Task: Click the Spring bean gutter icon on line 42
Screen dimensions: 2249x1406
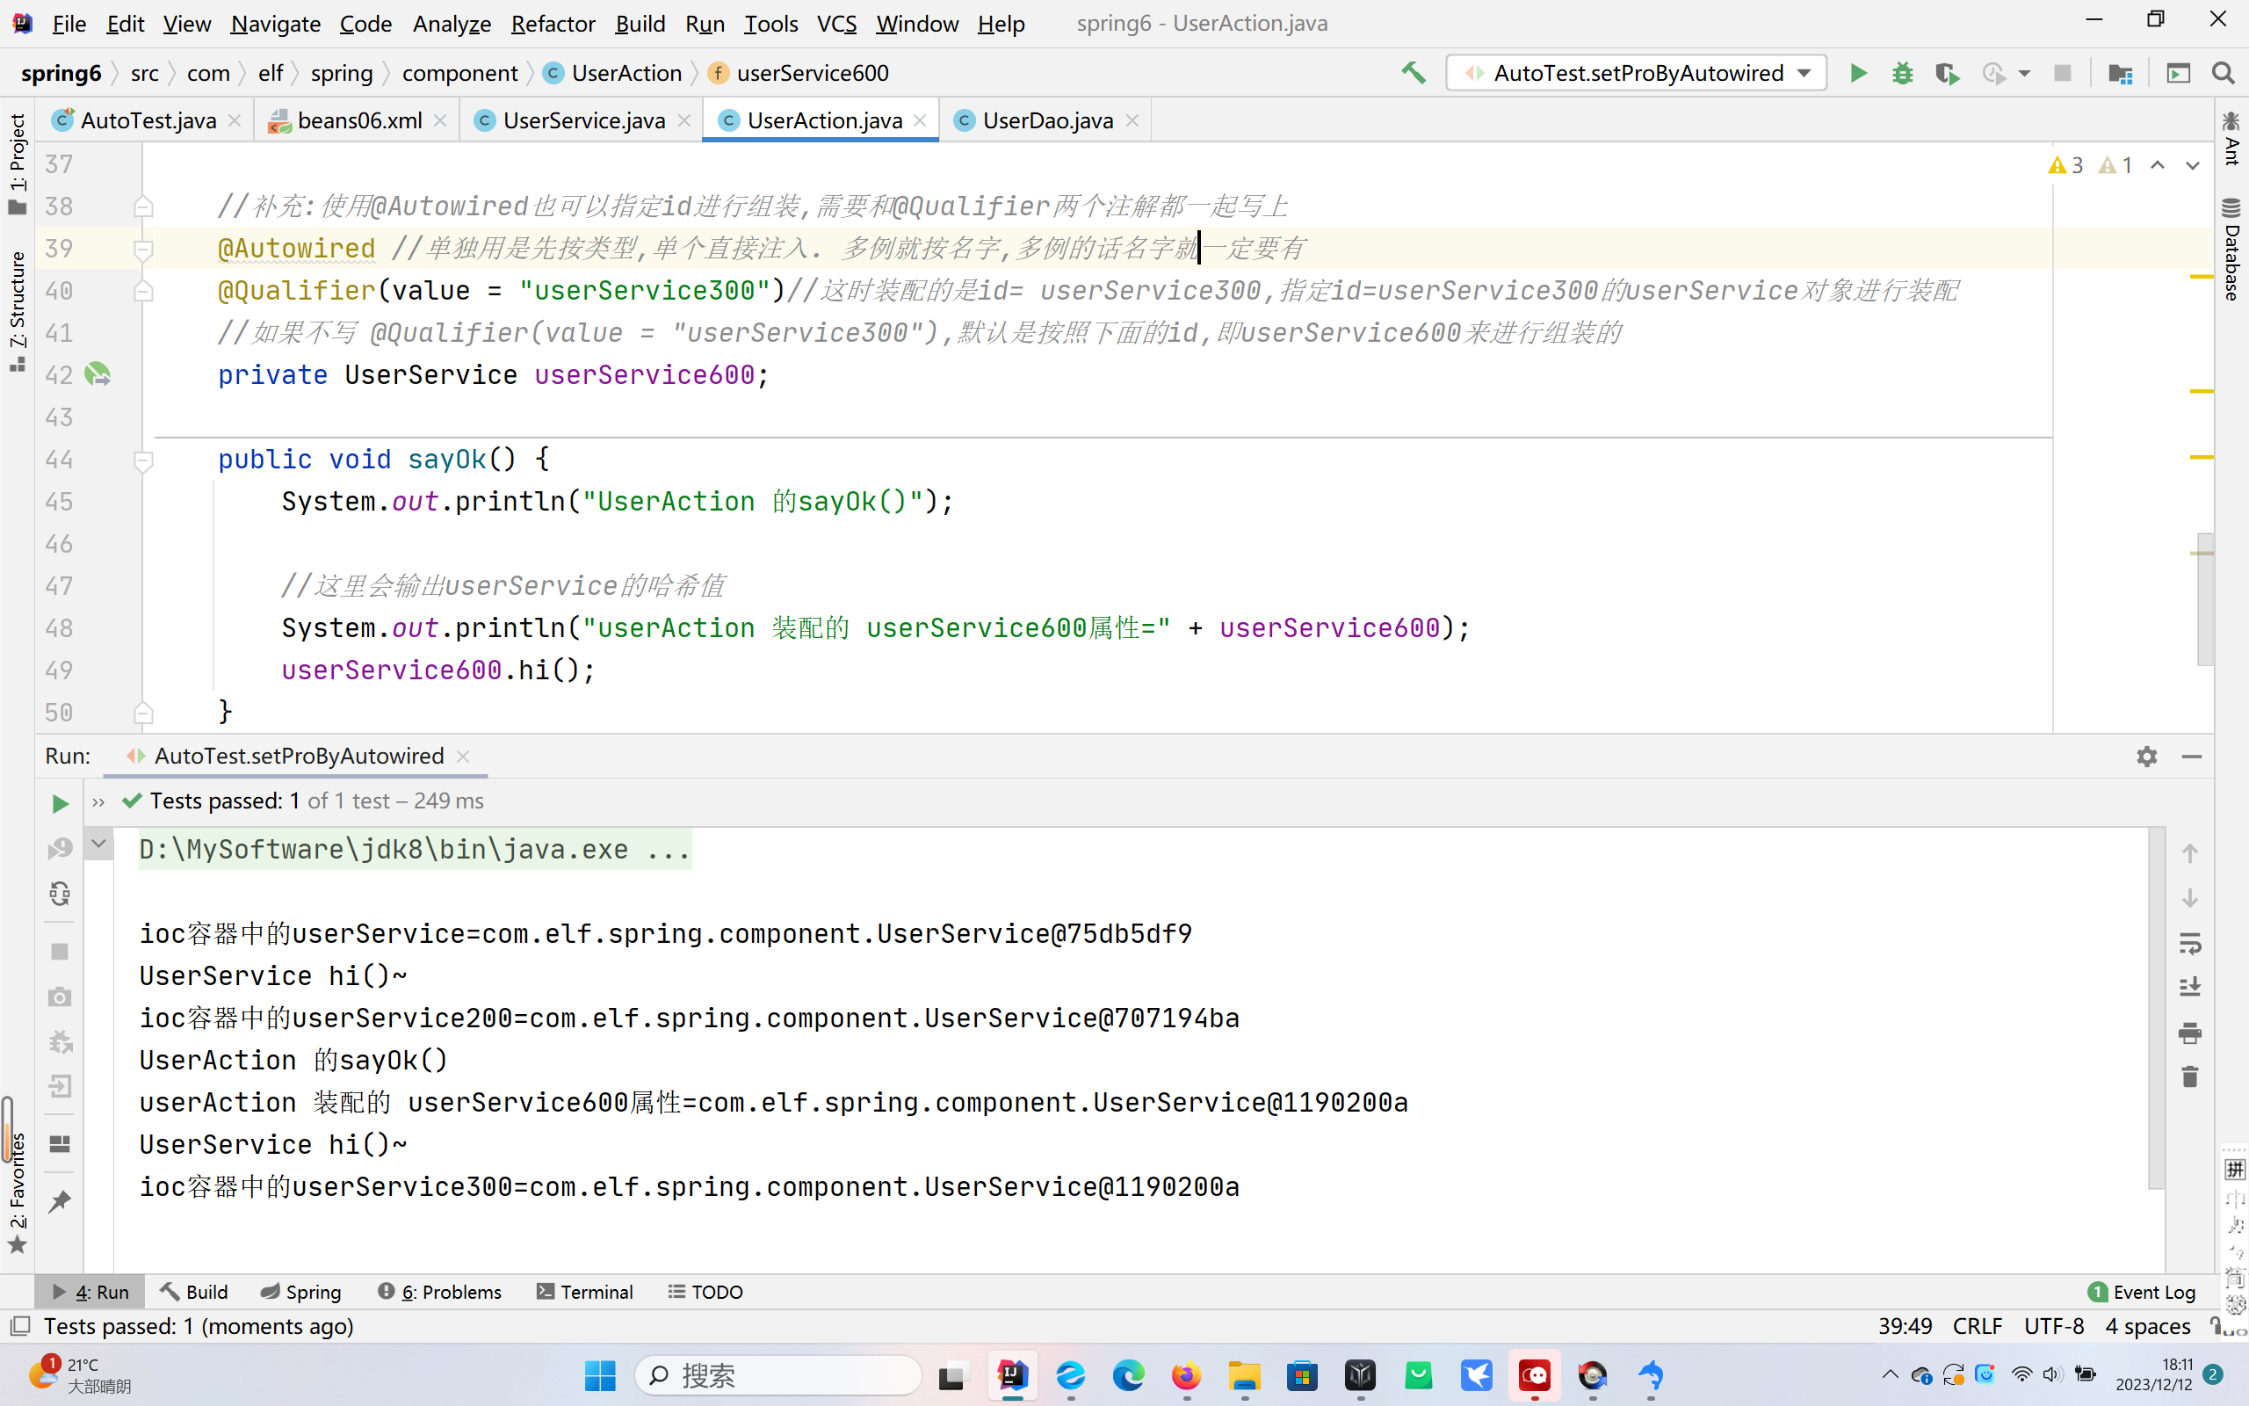Action: coord(97,374)
